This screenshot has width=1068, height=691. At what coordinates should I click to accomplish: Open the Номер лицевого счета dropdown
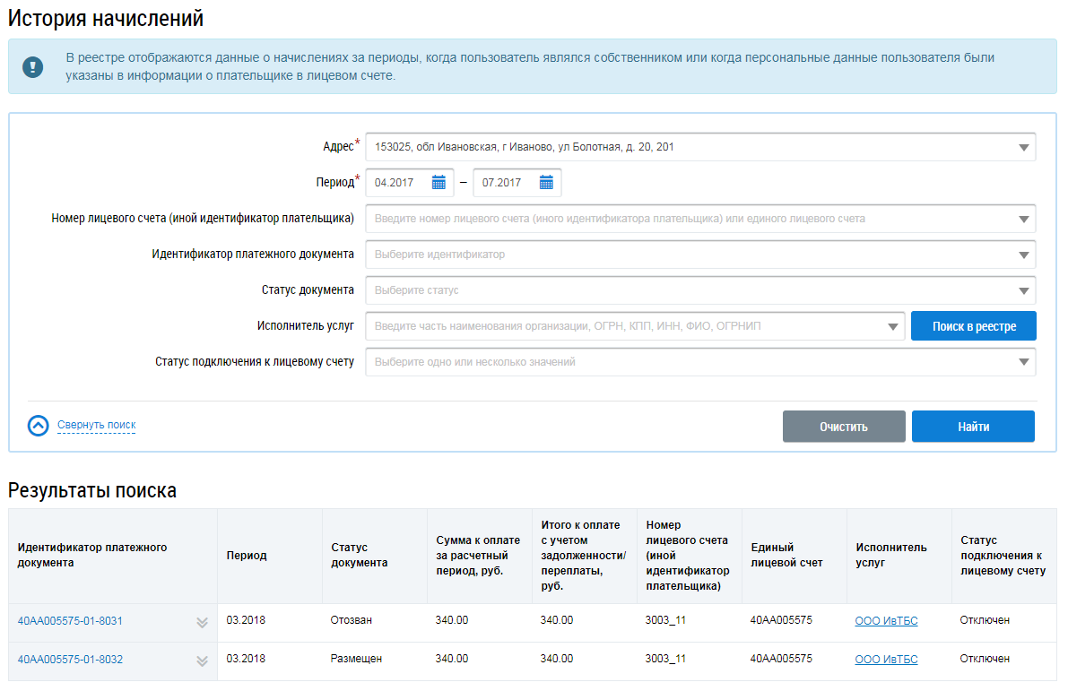[1023, 220]
